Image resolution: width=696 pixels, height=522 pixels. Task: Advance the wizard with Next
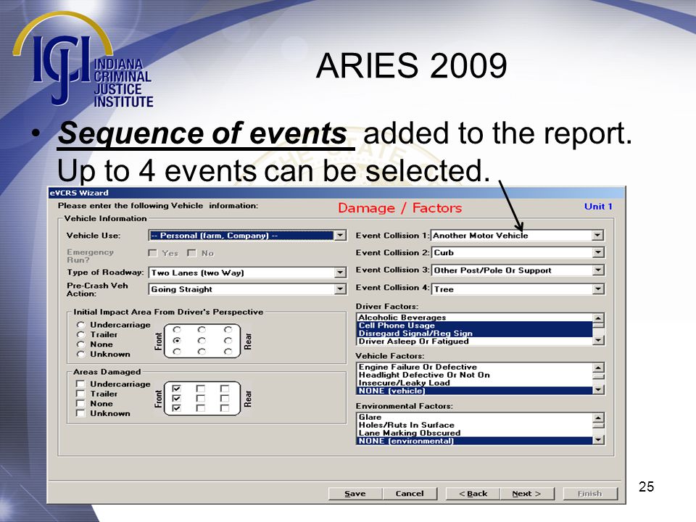click(x=527, y=494)
